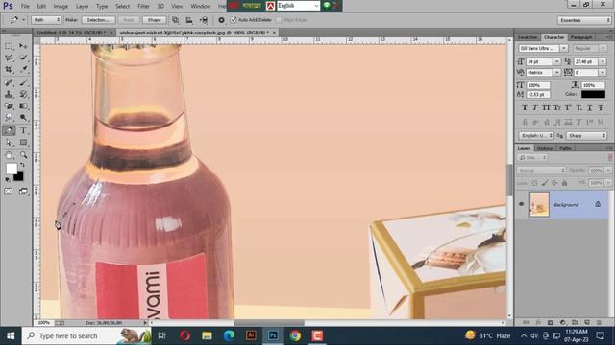Select the Gradient tool

pyautogui.click(x=23, y=106)
